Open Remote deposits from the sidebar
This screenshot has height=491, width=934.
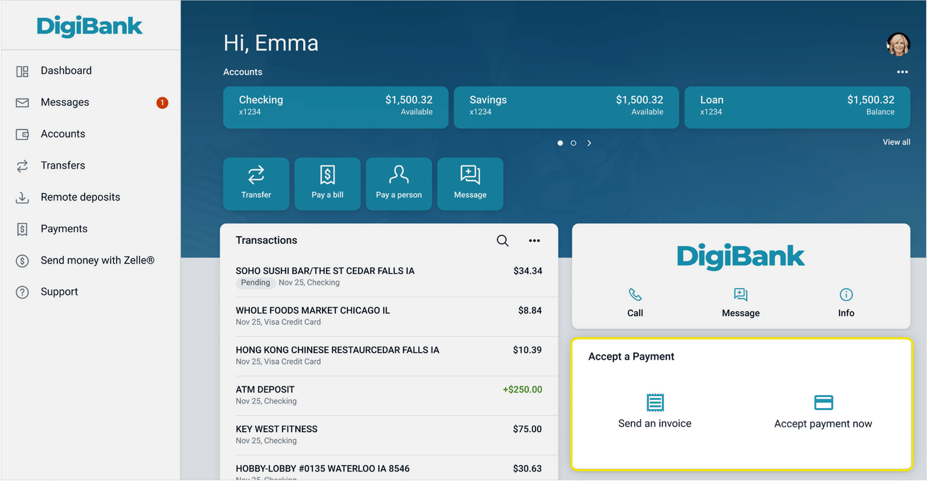[x=81, y=197]
